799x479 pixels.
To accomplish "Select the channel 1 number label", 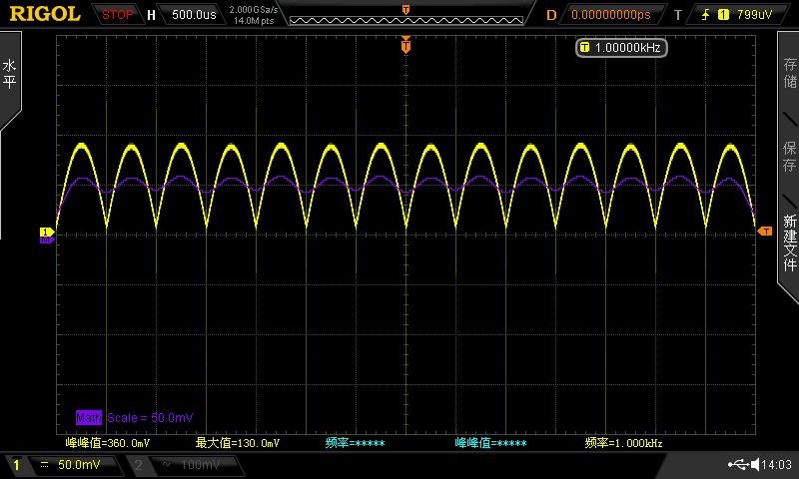I will point(16,465).
